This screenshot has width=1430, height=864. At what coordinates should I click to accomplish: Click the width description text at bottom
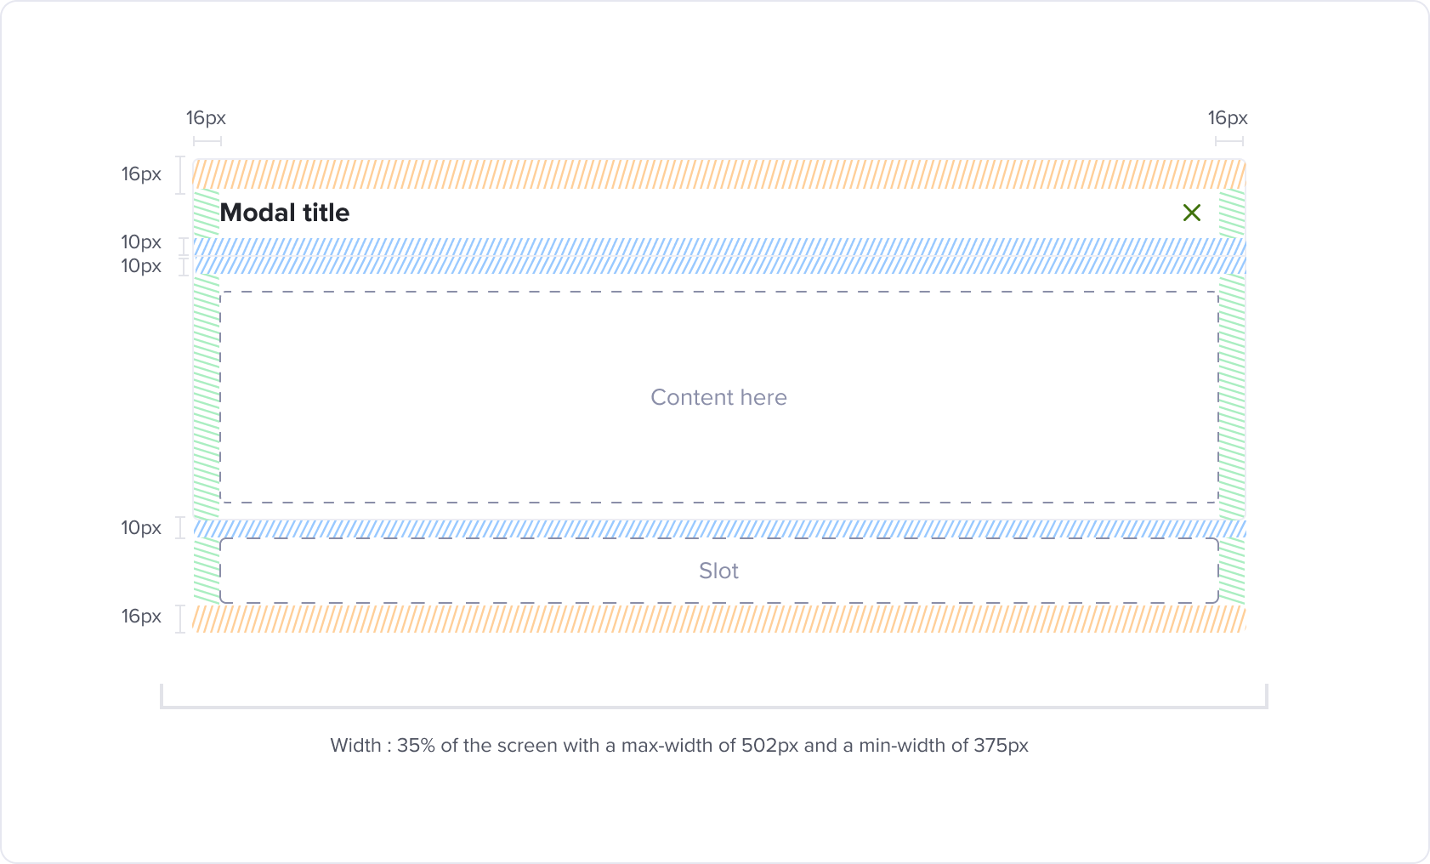679,746
